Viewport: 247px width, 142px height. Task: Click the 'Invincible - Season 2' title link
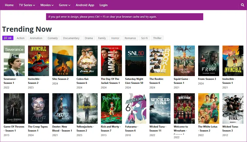[35, 81]
